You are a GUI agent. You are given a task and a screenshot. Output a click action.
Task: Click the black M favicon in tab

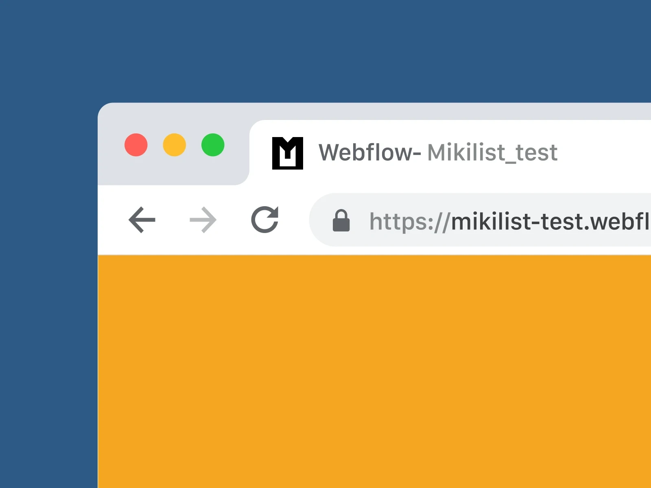[288, 153]
